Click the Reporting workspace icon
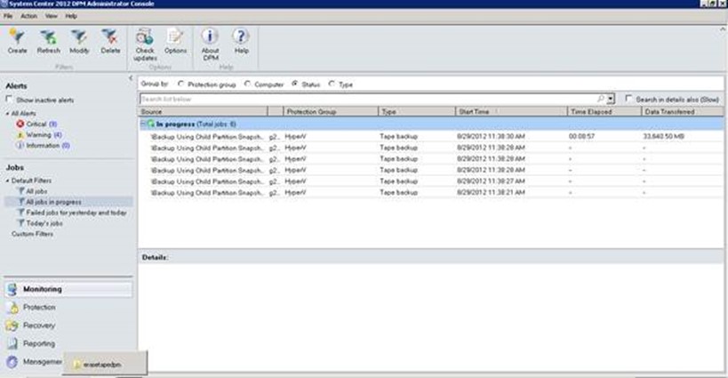 12,343
